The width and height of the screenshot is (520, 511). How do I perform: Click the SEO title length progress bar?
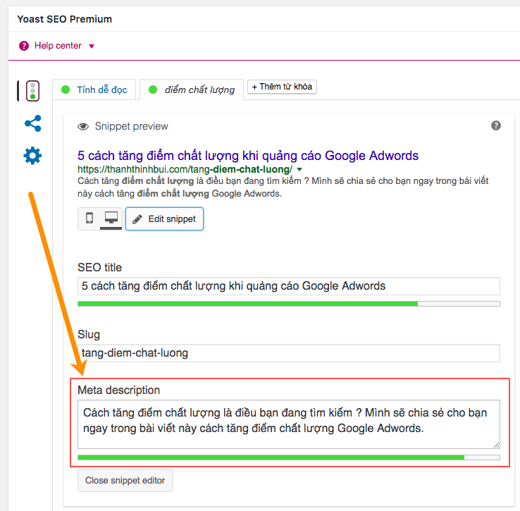point(288,304)
